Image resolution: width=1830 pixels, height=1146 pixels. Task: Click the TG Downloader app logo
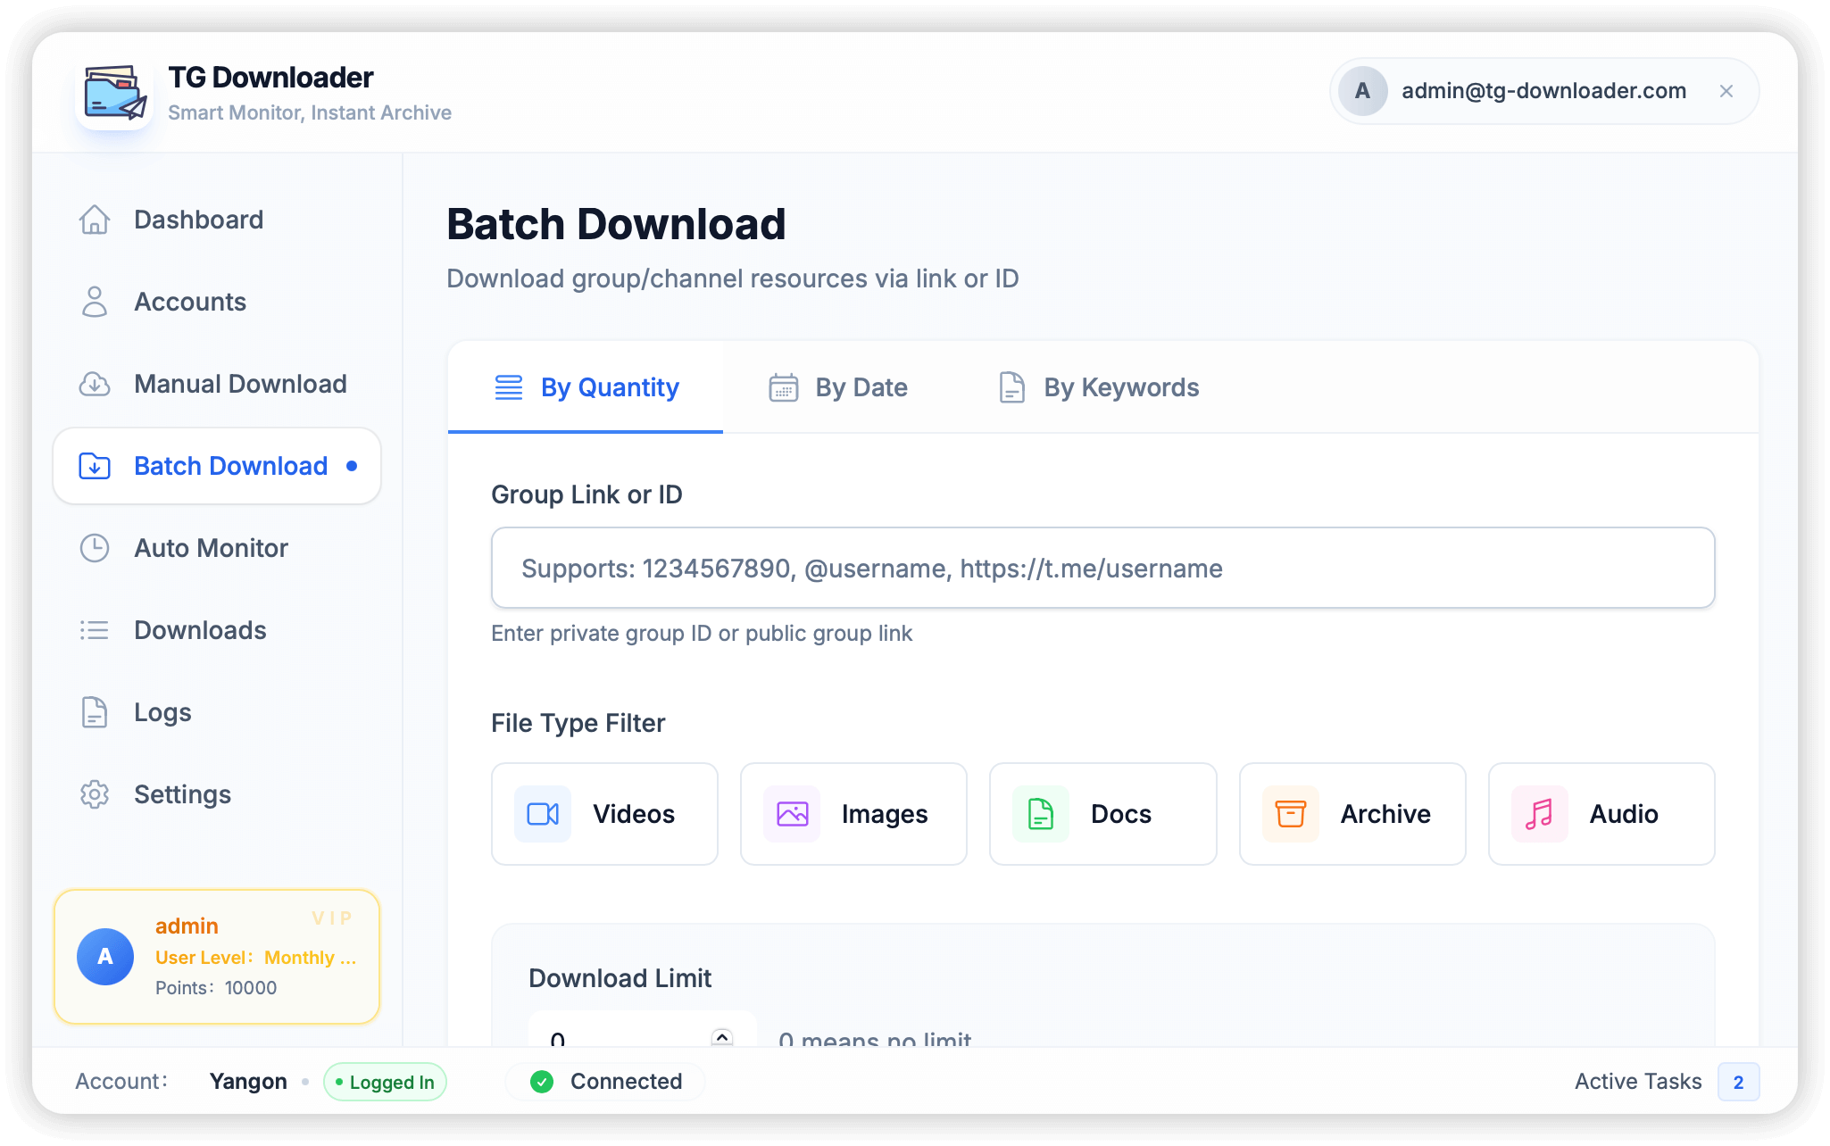(x=114, y=91)
